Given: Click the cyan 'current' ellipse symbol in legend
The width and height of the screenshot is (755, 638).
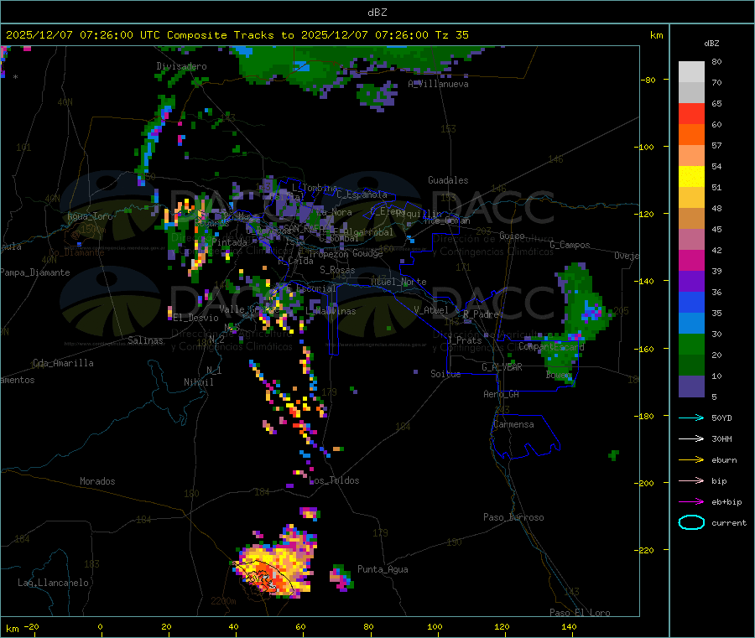Looking at the screenshot, I should (x=691, y=522).
